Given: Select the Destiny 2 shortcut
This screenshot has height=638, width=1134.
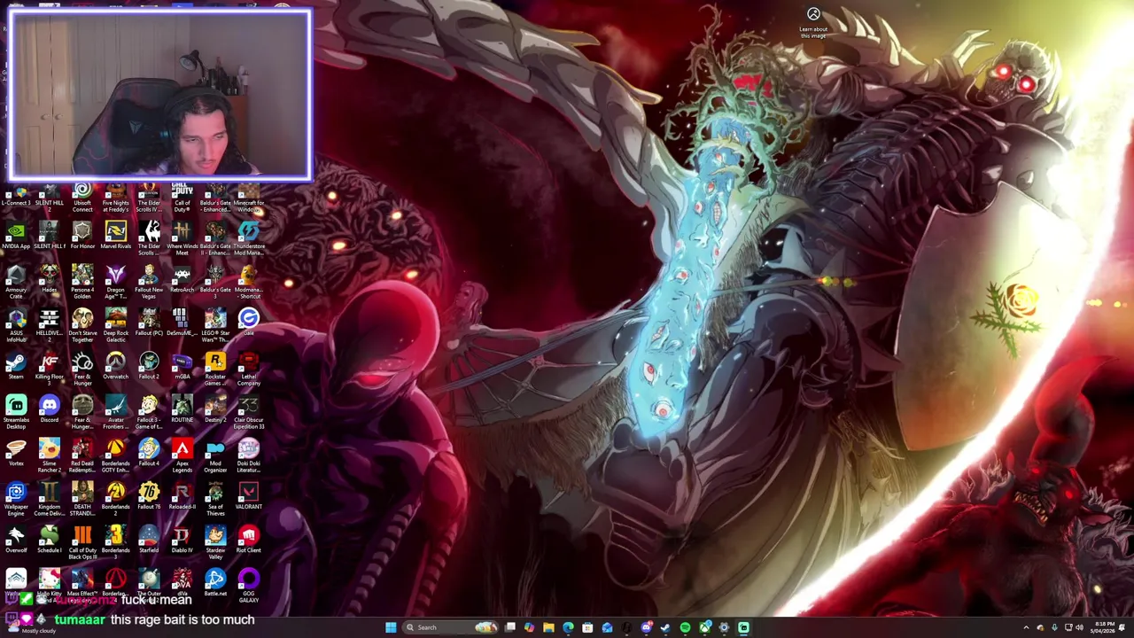Looking at the screenshot, I should coord(215,410).
